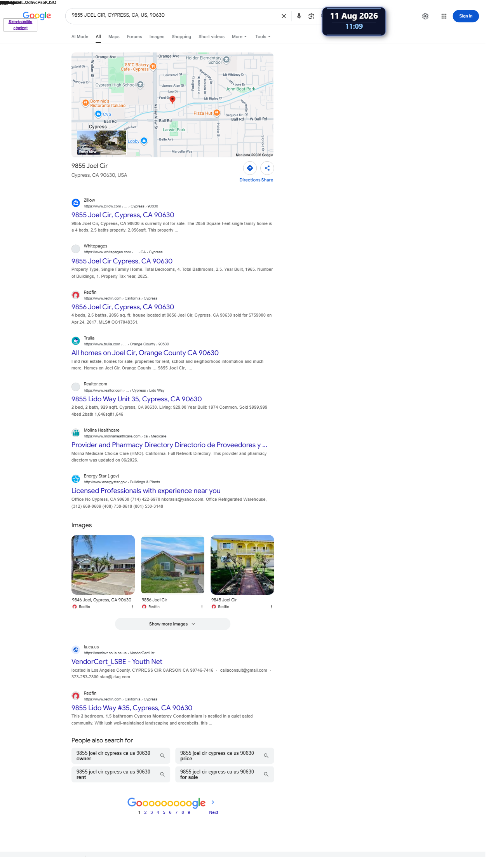The height and width of the screenshot is (857, 491).
Task: Search related query ending in owner
Action: pyautogui.click(x=121, y=756)
